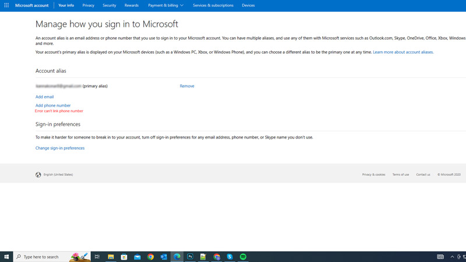This screenshot has width=466, height=262.
Task: Expand the Payment & billing dropdown
Action: tap(165, 5)
